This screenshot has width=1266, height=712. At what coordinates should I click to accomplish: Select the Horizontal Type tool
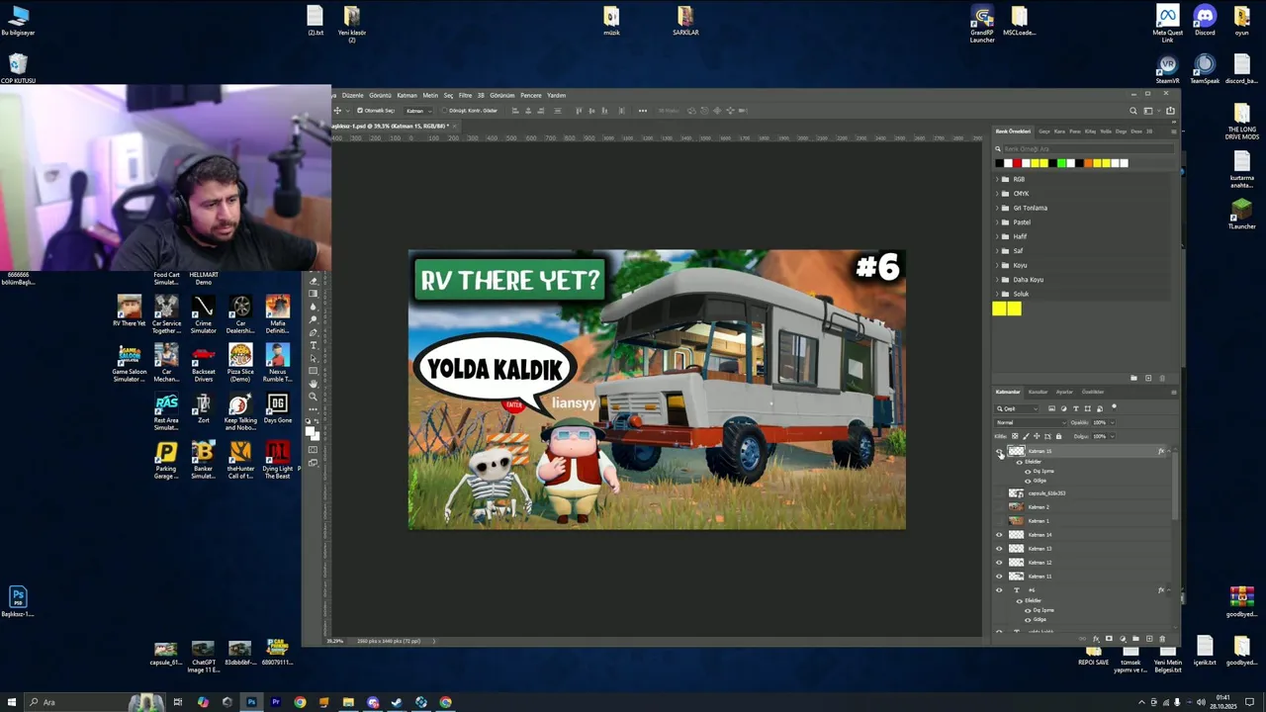314,345
